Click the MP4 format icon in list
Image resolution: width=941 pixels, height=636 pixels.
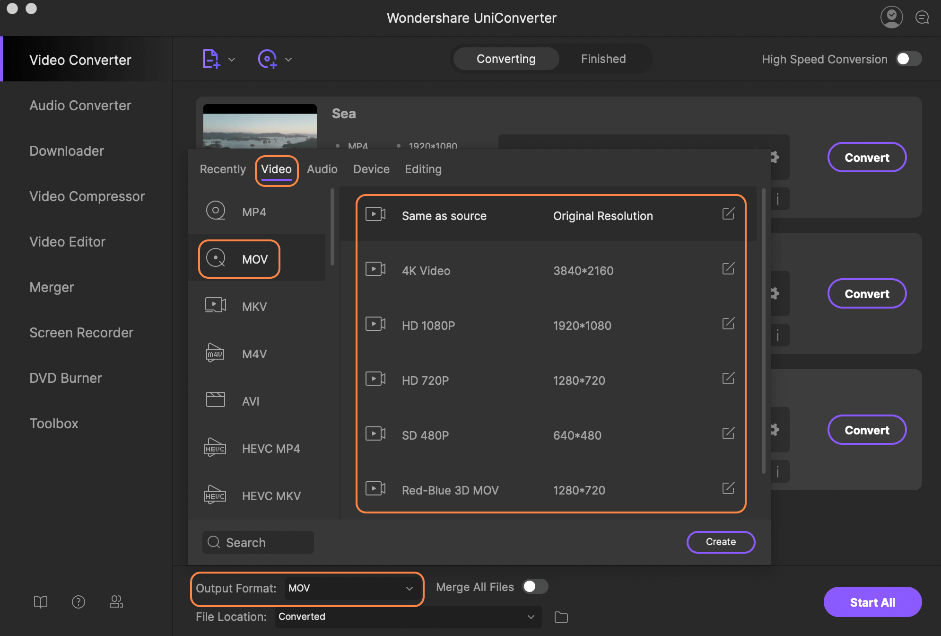point(216,211)
